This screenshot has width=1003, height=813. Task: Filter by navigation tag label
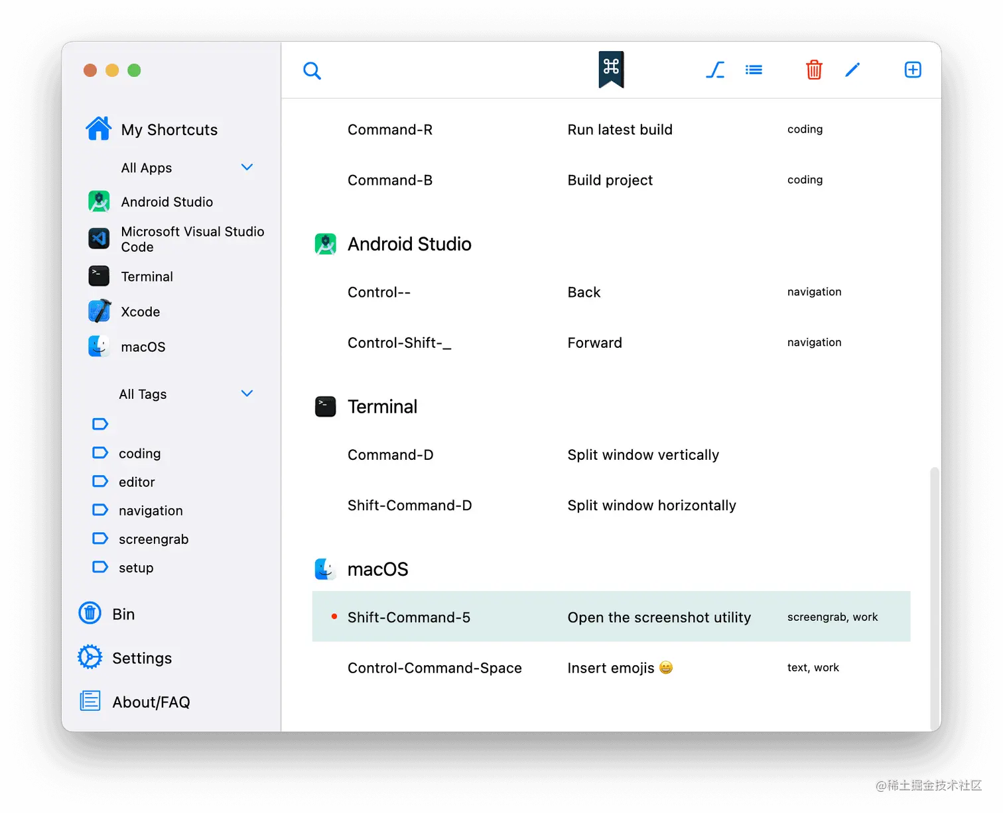coord(151,511)
